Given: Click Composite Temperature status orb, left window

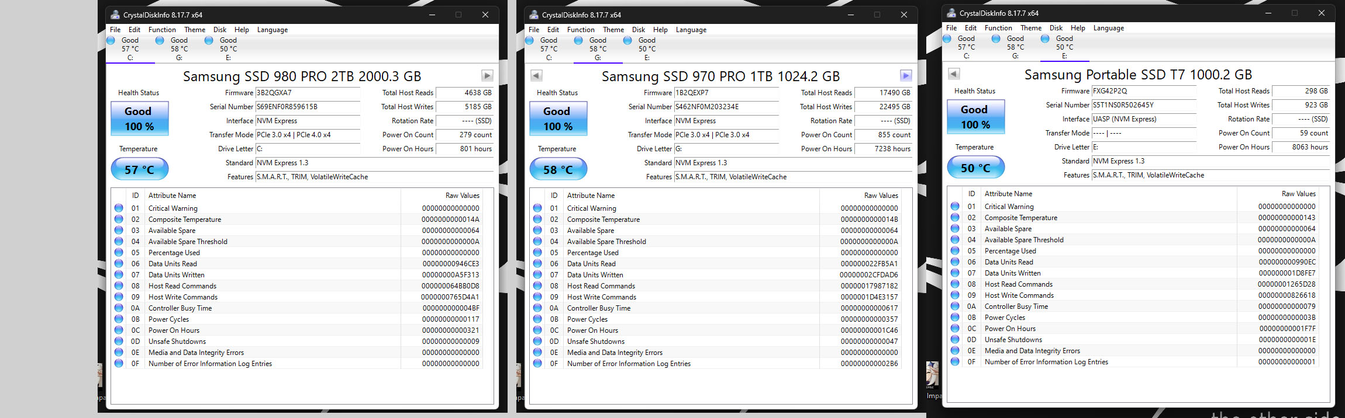Looking at the screenshot, I should click(x=119, y=219).
